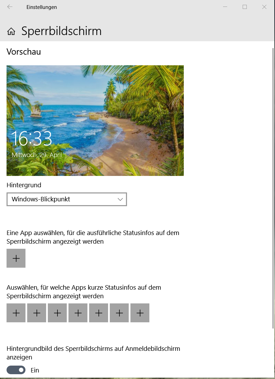Click the vertical scrollbar
Screen dimensions: 275x379
pyautogui.click(x=273, y=188)
